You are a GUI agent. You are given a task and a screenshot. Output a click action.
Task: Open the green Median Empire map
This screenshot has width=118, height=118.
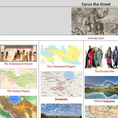pyautogui.click(x=19, y=78)
